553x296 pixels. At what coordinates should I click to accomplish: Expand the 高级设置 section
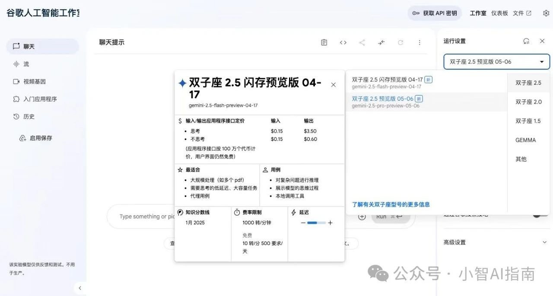[x=544, y=242]
